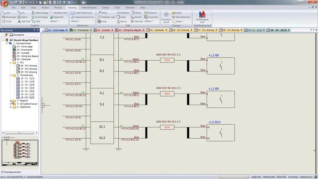Click the W14 cable label
The width and height of the screenshot is (318, 179).
(x=167, y=60)
